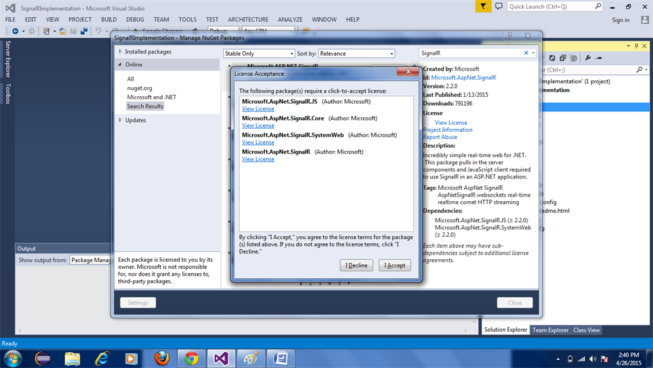Expand the Installed packages node
The image size is (653, 368).
(x=121, y=52)
